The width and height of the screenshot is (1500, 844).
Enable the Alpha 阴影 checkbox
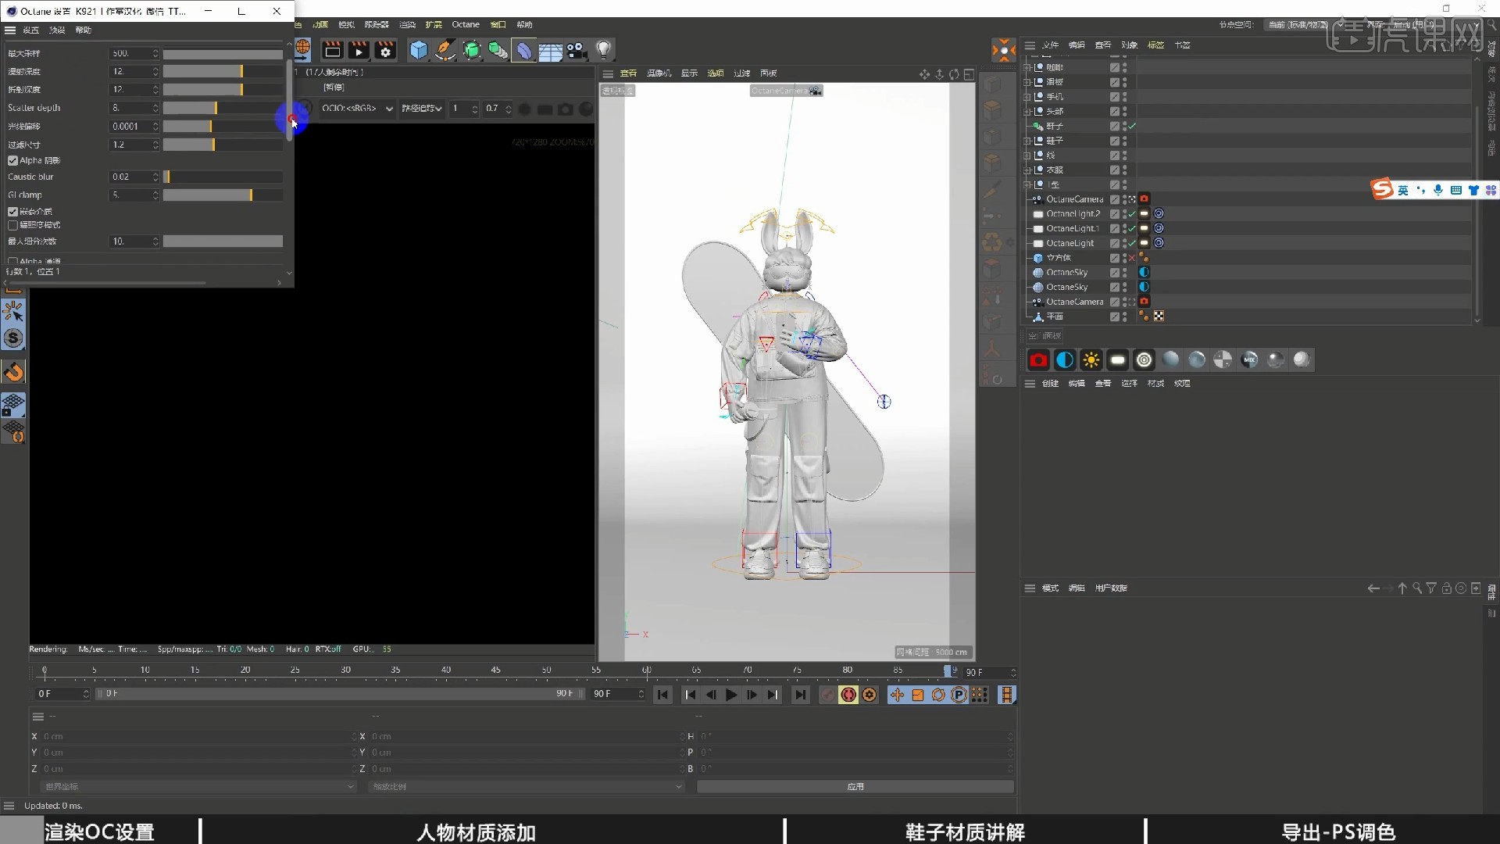click(12, 159)
